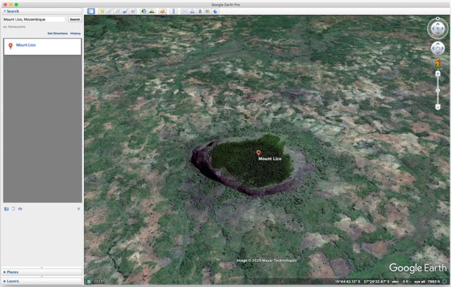Screen dimensions: 451x287
Task: Print search results with the printer icon
Action: pyautogui.click(x=20, y=209)
